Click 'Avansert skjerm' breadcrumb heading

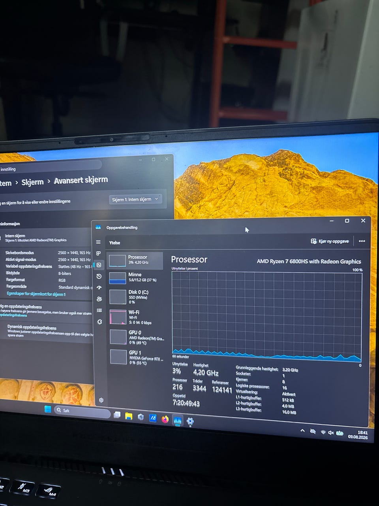81,180
